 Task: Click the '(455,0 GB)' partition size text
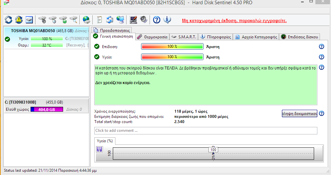coord(55,102)
